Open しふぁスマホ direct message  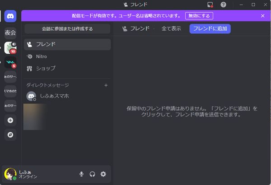click(x=67, y=96)
